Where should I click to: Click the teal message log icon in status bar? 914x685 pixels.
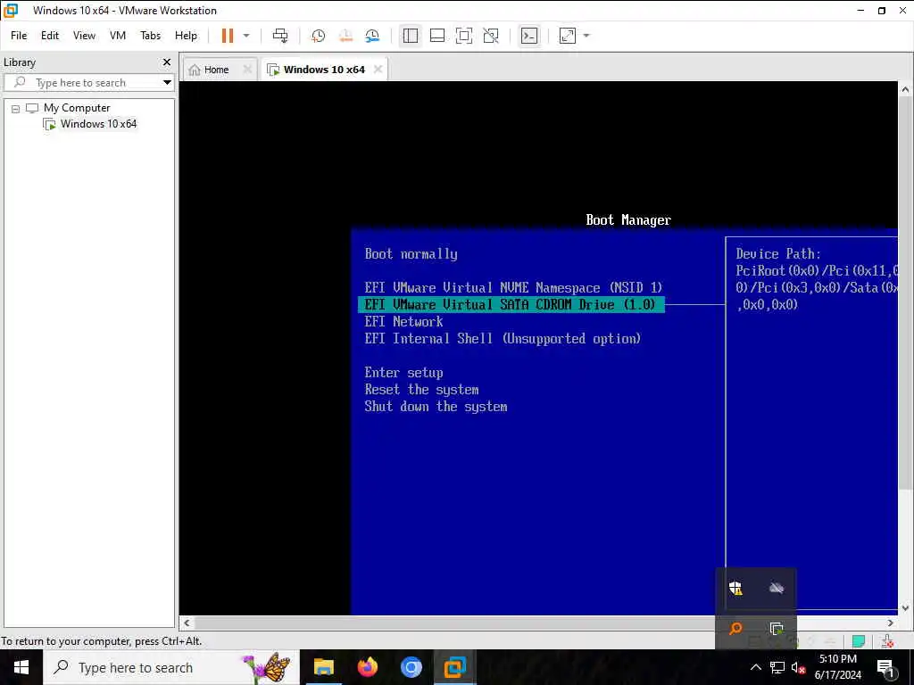point(859,641)
